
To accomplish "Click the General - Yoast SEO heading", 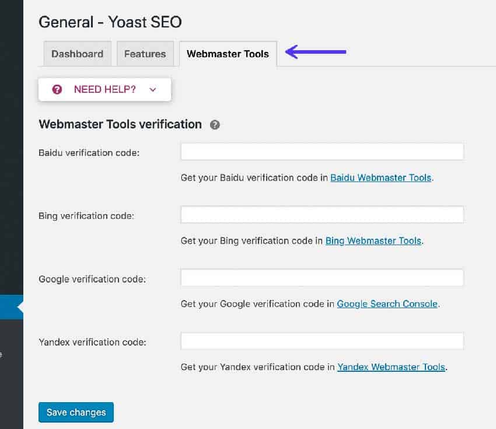I will tap(110, 22).
